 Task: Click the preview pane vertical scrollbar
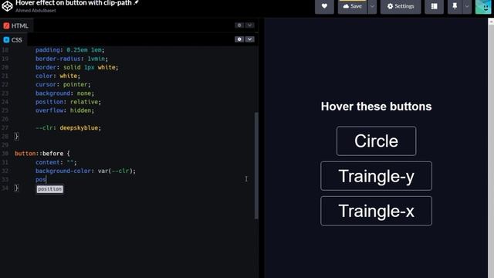click(491, 148)
